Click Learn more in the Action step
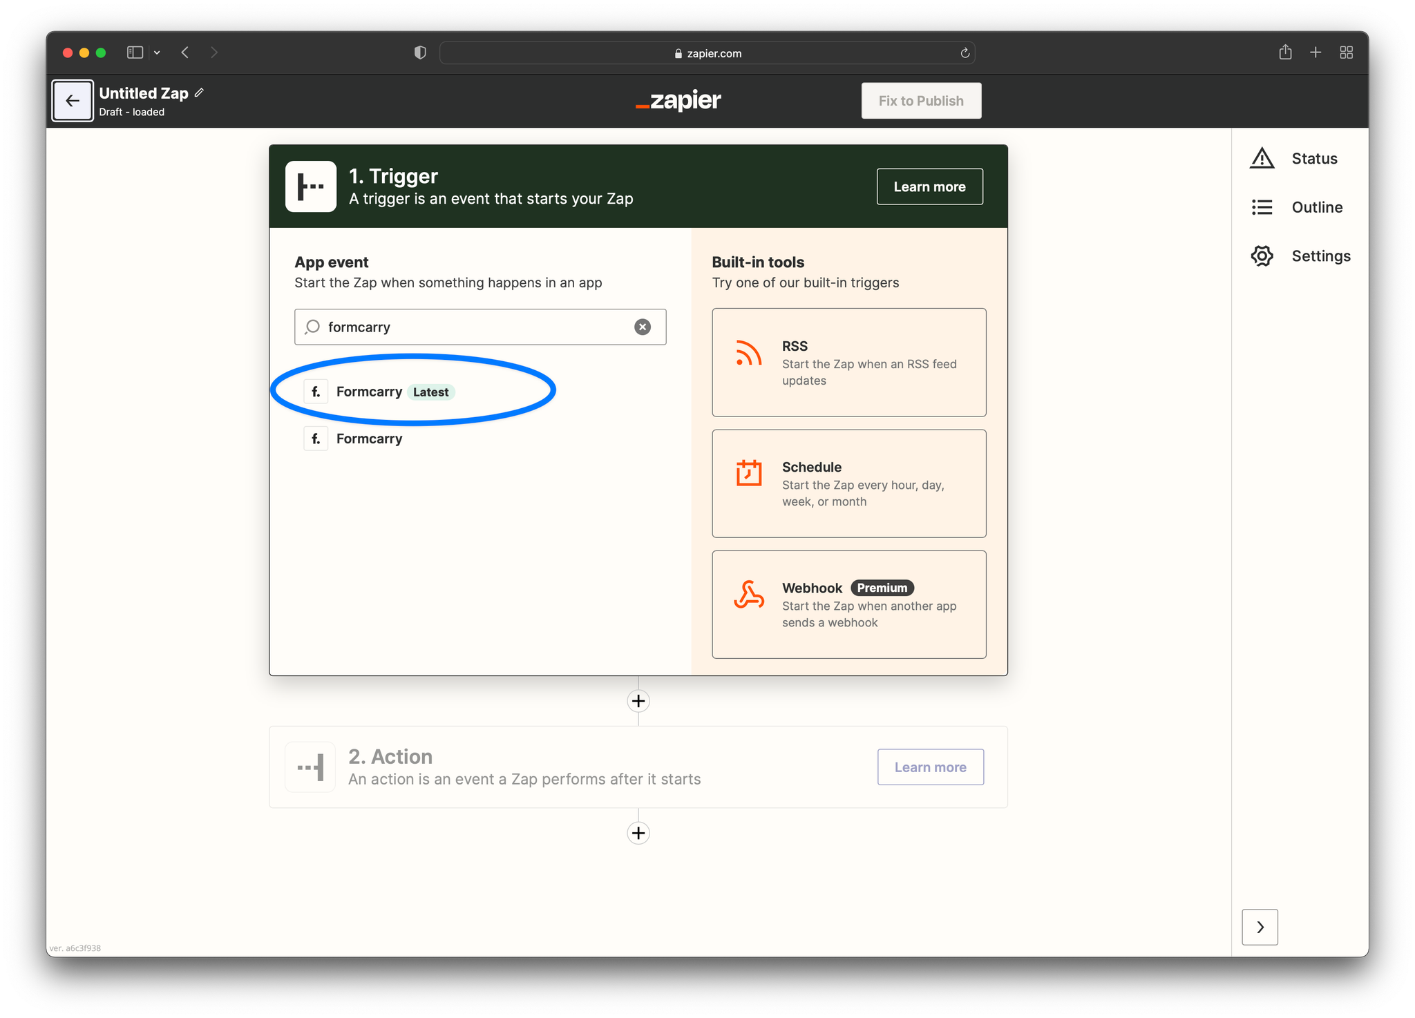Screen dimensions: 1415x1018 (930, 767)
